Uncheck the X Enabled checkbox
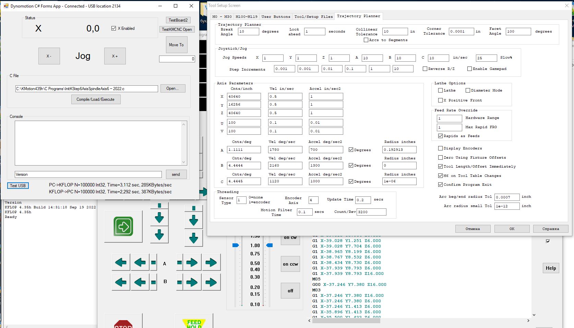574x328 pixels. tap(114, 28)
